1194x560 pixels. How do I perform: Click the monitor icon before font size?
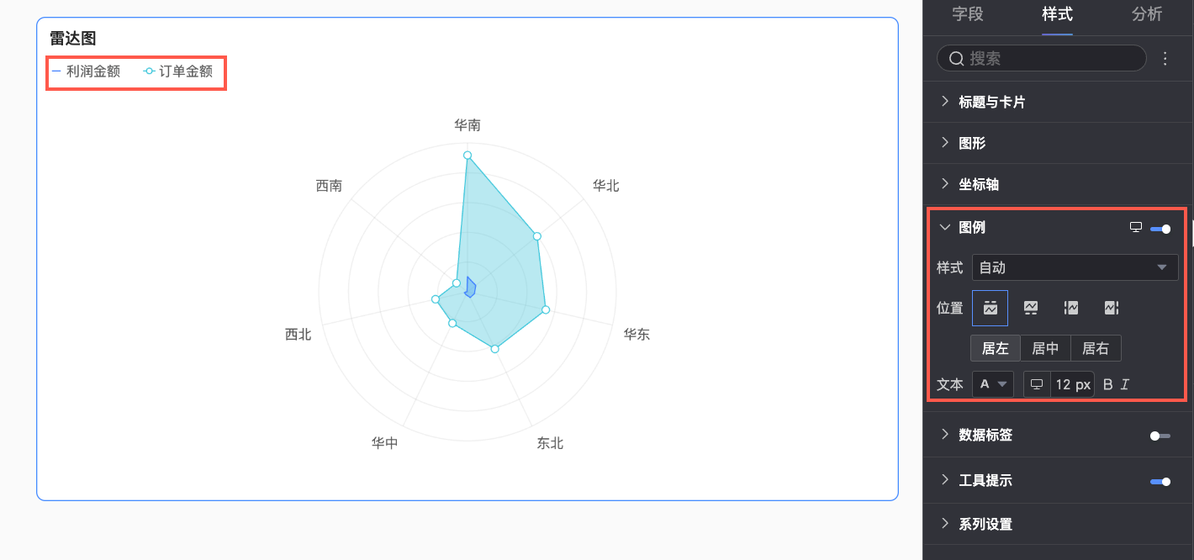[1037, 384]
